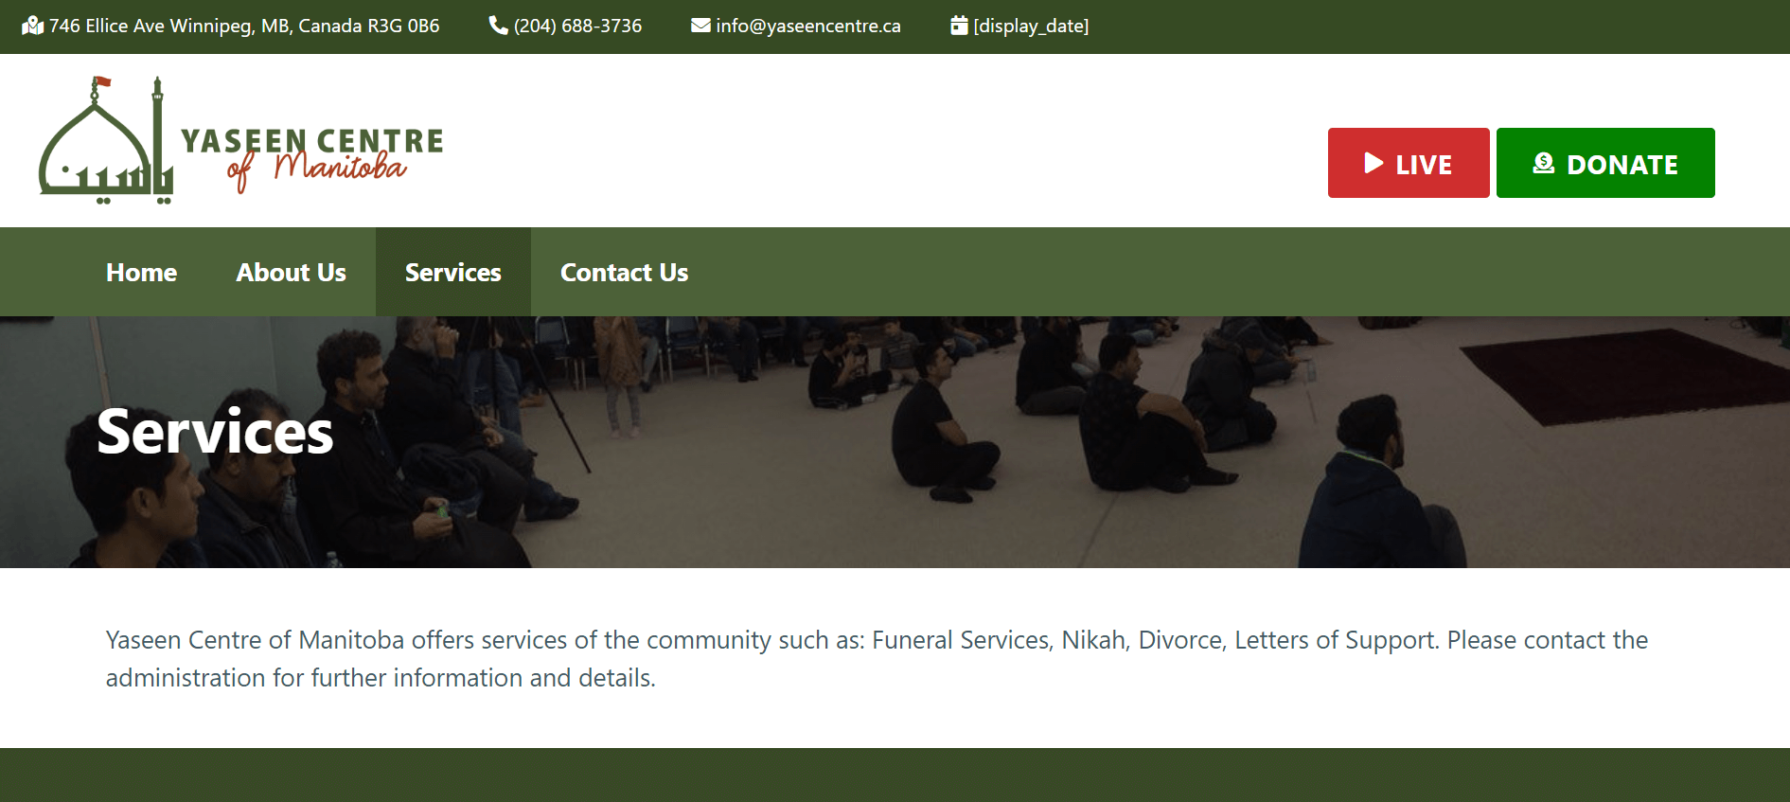Click the green DONATE button
The width and height of the screenshot is (1790, 802).
tap(1605, 163)
